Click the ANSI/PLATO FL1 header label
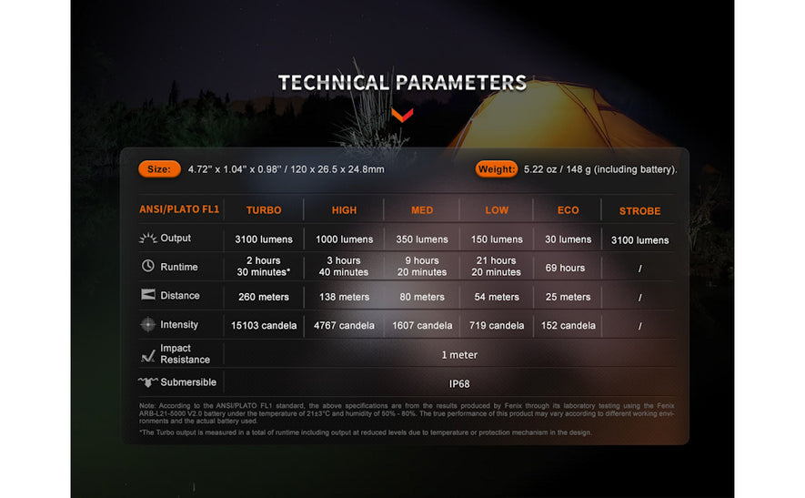Screen dimensions: 805x498 179,209
